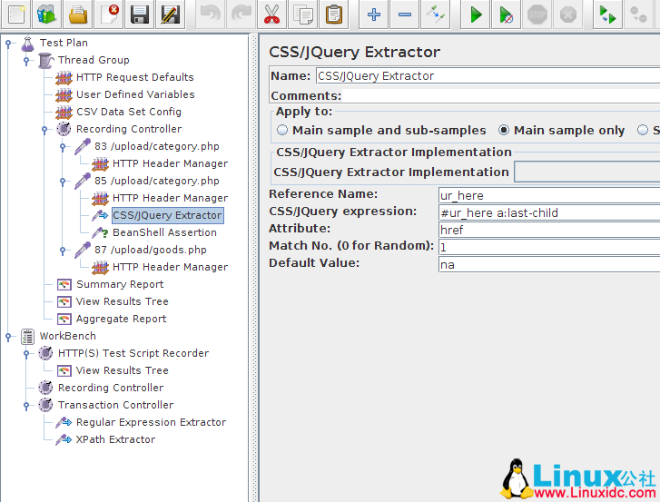This screenshot has width=660, height=502.
Task: Collapse the WorkBench tree node
Action: coord(9,336)
